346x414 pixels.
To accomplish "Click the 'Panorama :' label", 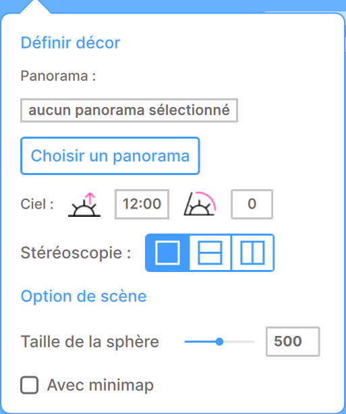I will [x=58, y=76].
